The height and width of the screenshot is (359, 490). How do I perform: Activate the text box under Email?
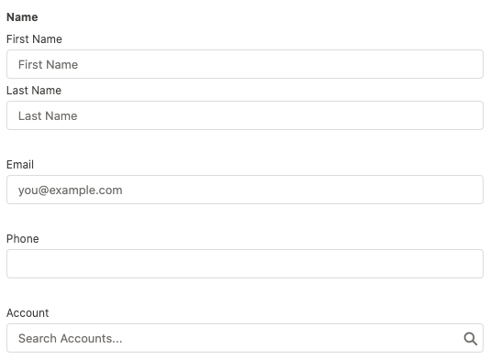pyautogui.click(x=245, y=190)
